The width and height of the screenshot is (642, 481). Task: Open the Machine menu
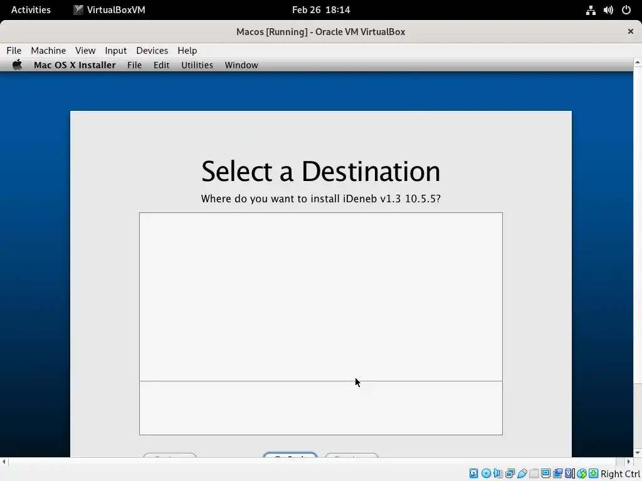tap(48, 50)
